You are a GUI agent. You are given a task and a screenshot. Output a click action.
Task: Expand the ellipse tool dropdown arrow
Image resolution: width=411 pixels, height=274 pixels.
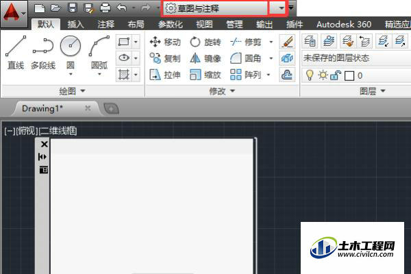pyautogui.click(x=136, y=58)
